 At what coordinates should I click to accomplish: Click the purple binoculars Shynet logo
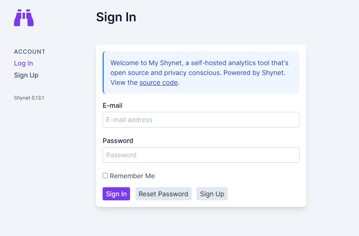pyautogui.click(x=24, y=18)
